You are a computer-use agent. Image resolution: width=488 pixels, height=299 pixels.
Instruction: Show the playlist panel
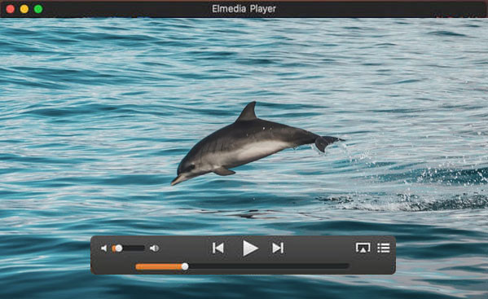[x=384, y=248]
